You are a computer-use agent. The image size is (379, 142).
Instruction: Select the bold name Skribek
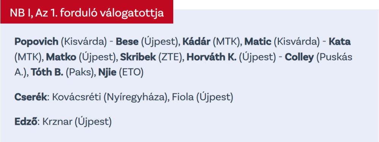pos(138,57)
